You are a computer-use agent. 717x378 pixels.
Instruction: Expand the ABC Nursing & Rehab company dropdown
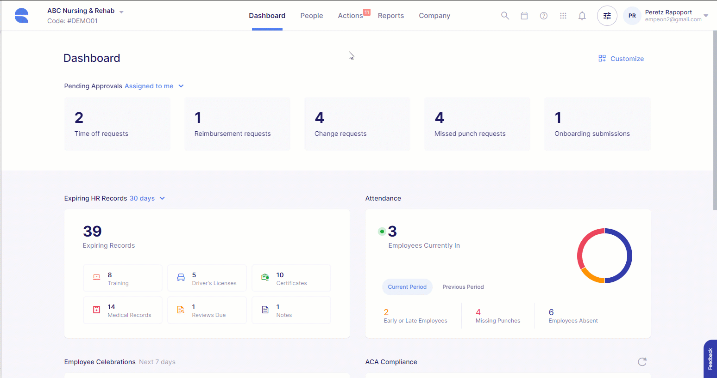(121, 12)
